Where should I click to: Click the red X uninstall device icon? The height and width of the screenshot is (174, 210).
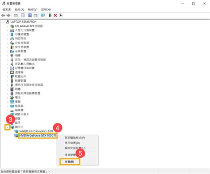click(x=55, y=16)
